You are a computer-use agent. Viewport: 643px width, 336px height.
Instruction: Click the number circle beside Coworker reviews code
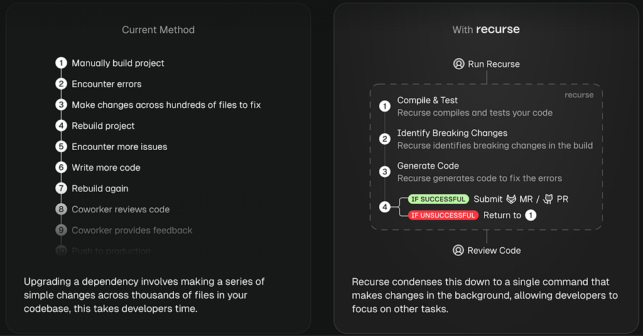point(61,209)
